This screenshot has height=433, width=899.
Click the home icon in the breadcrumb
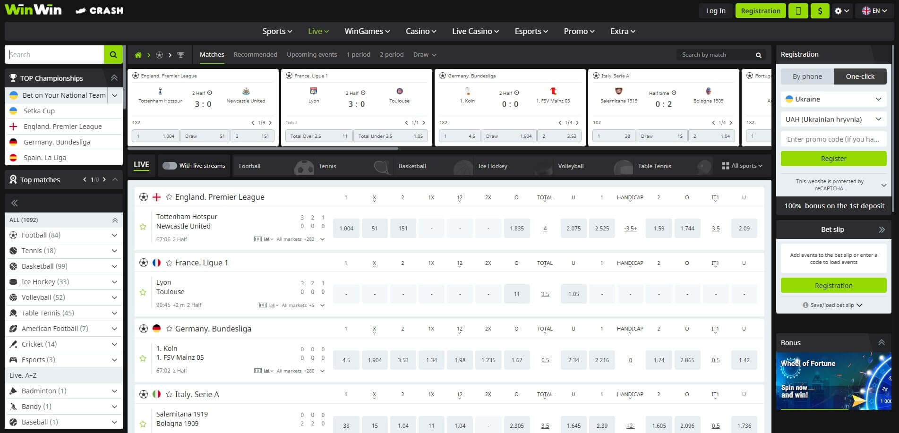137,55
